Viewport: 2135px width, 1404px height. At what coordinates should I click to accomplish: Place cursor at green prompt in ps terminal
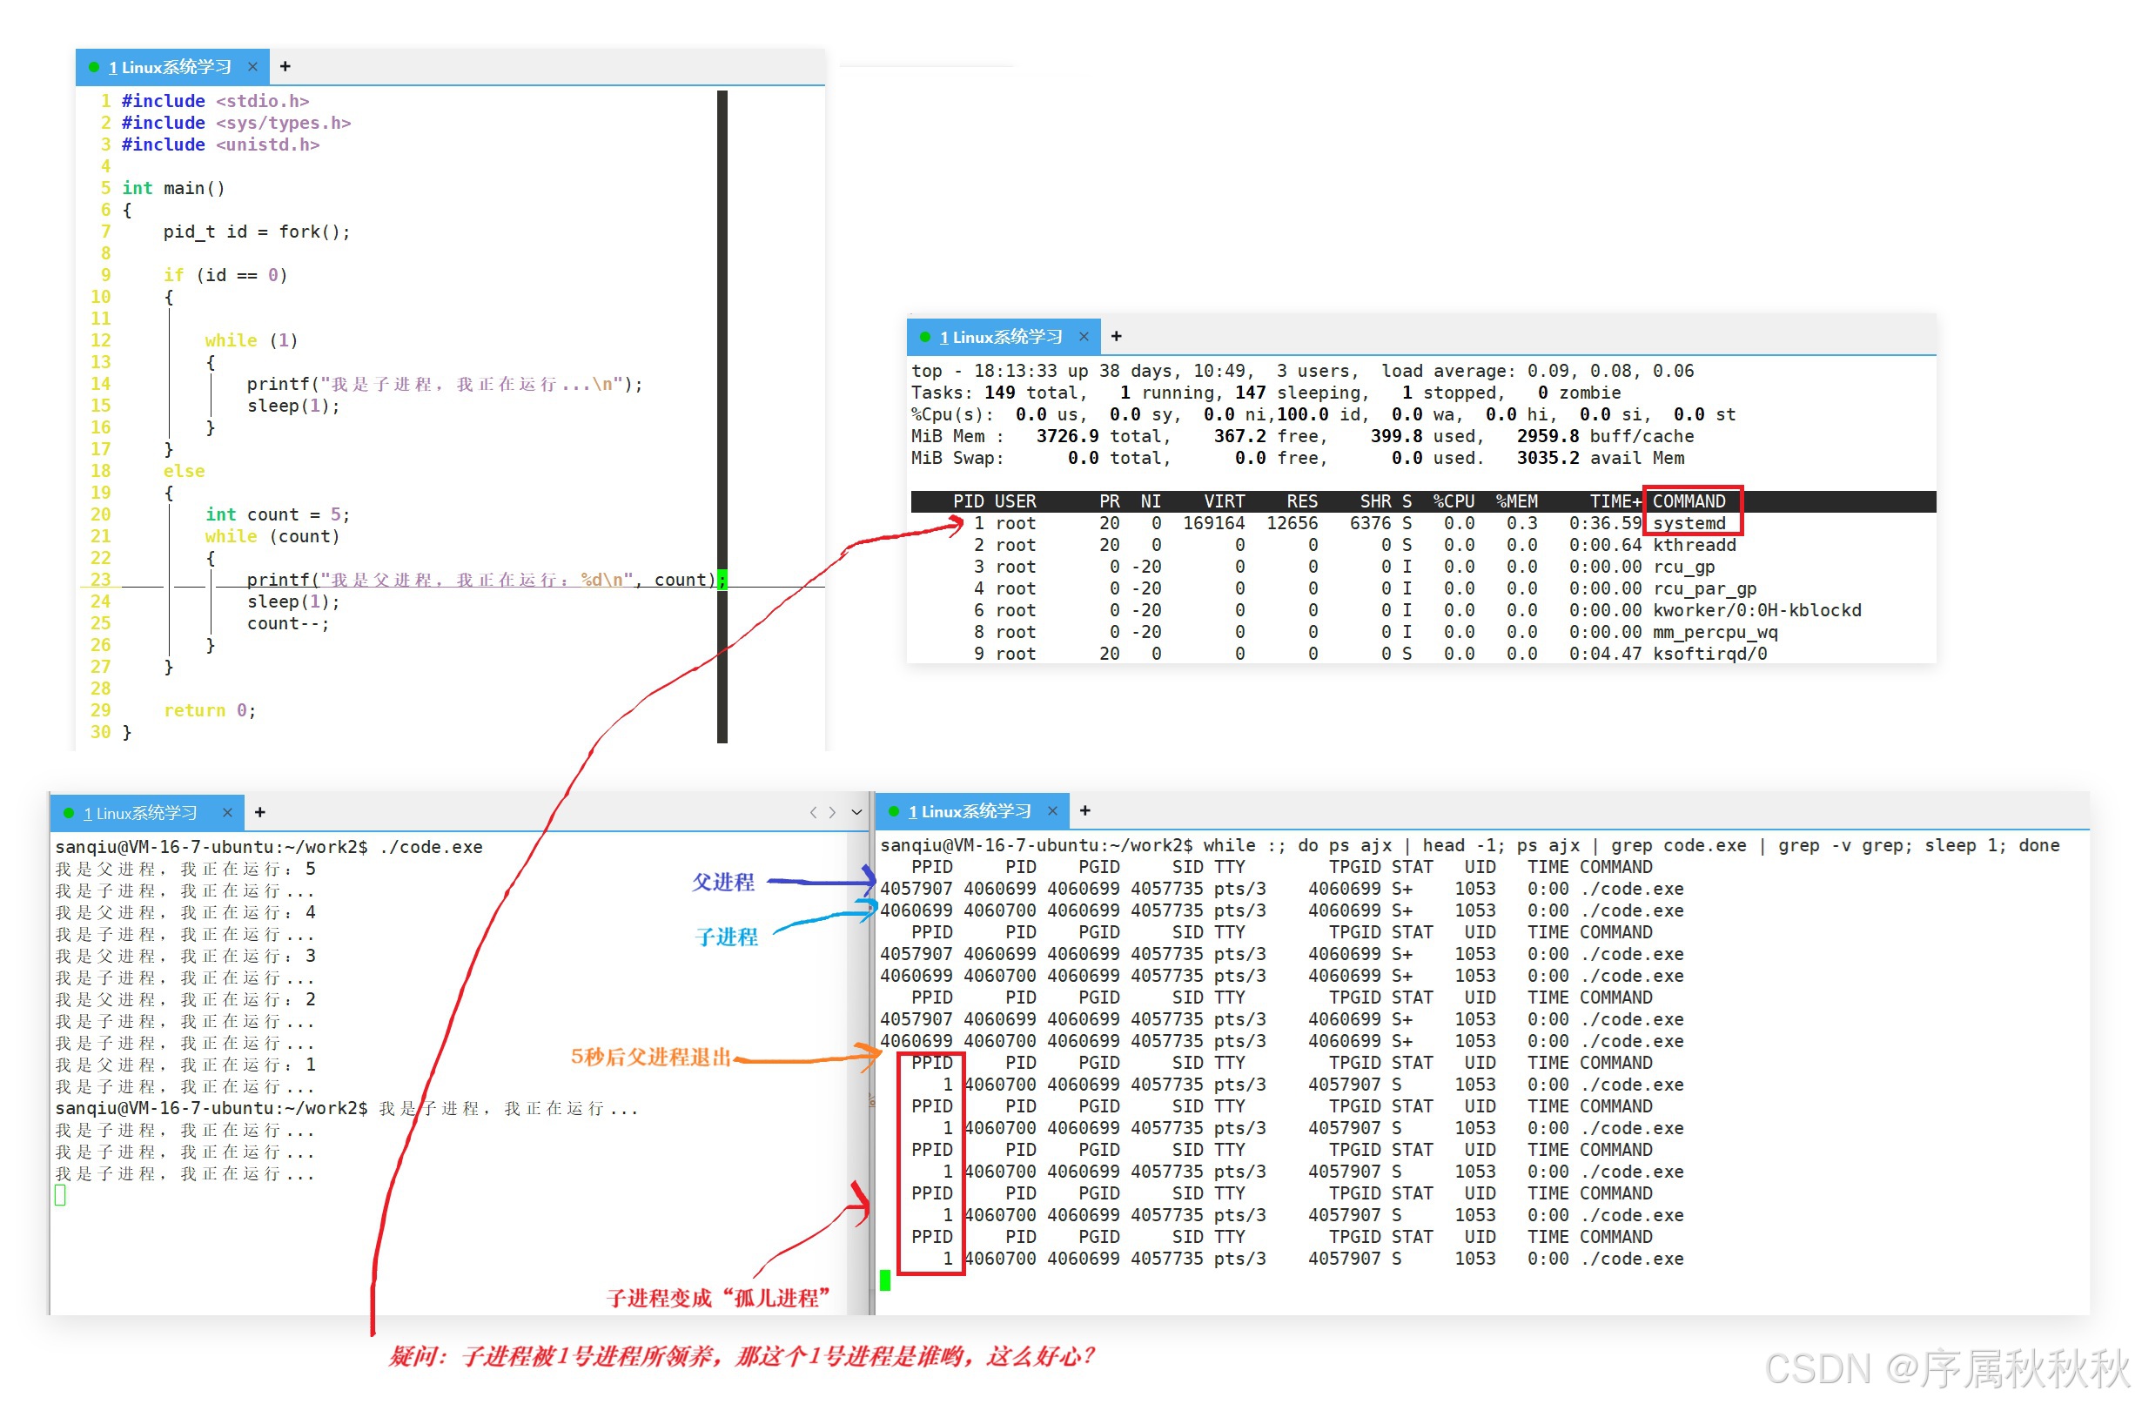point(885,1280)
